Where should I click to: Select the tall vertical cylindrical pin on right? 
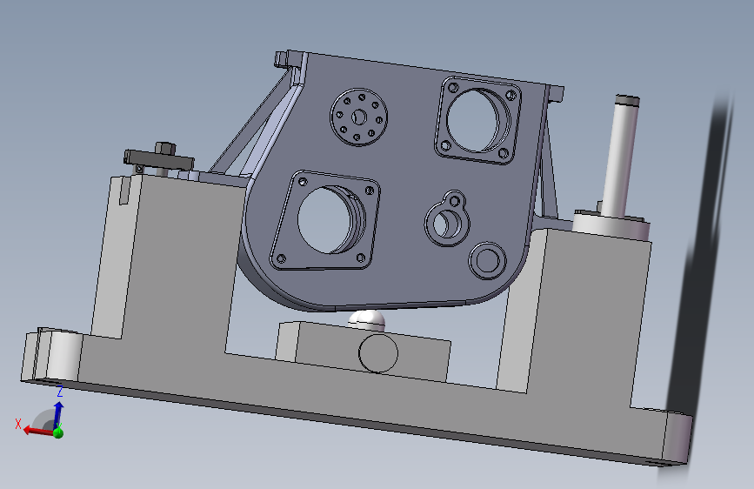tap(621, 157)
